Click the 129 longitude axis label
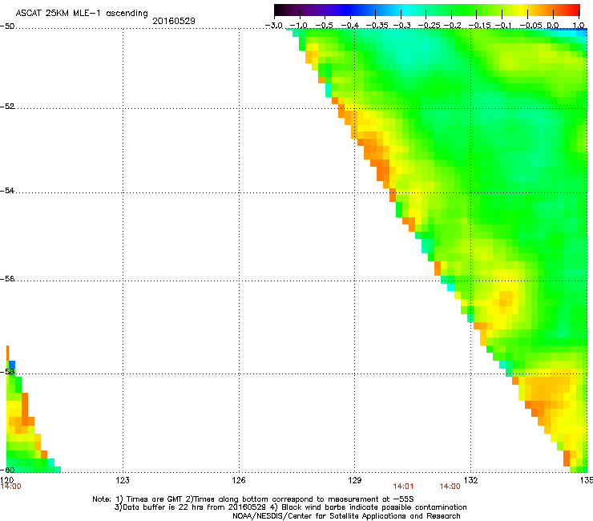 (x=355, y=480)
